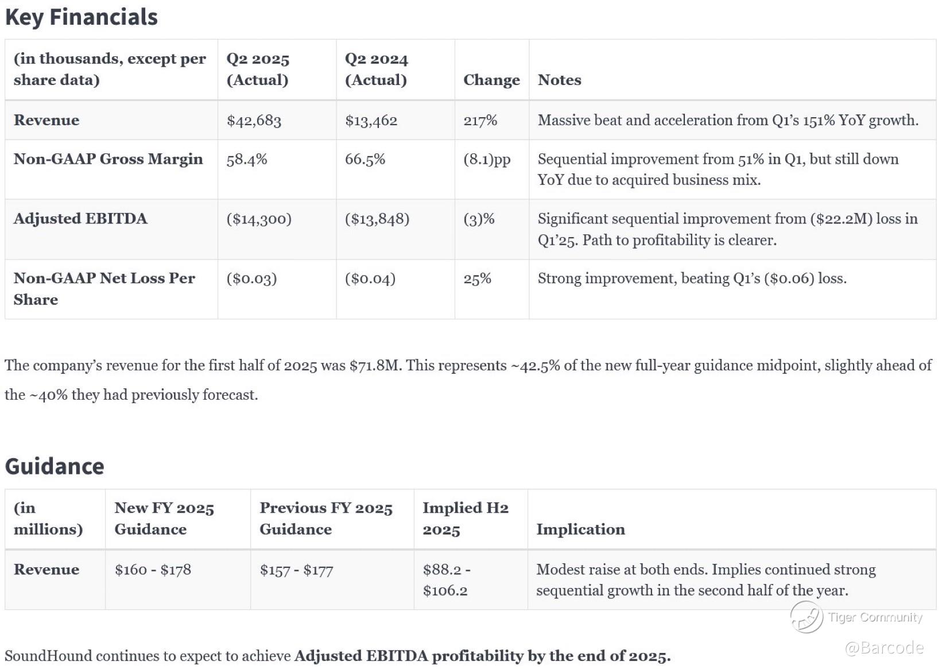
Task: Select the $13,462 revenue cell
Action: (x=371, y=121)
